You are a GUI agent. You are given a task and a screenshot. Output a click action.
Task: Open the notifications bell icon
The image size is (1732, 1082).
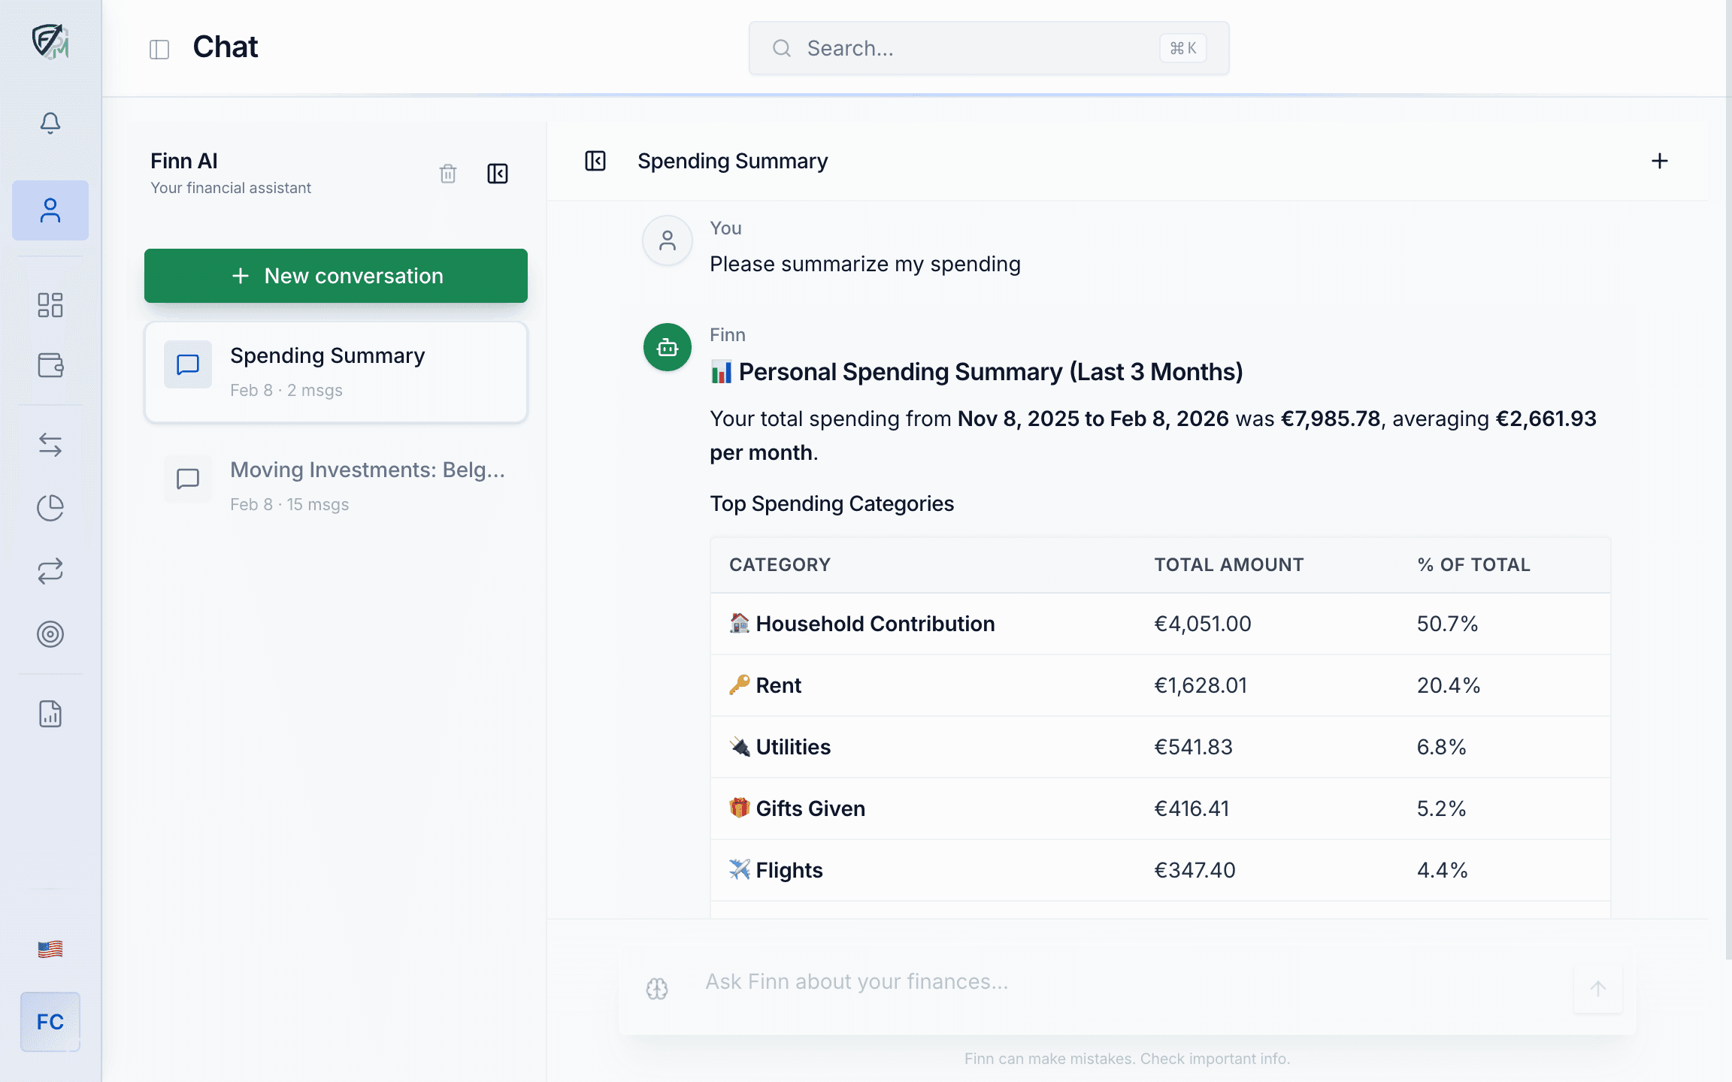[x=50, y=123]
